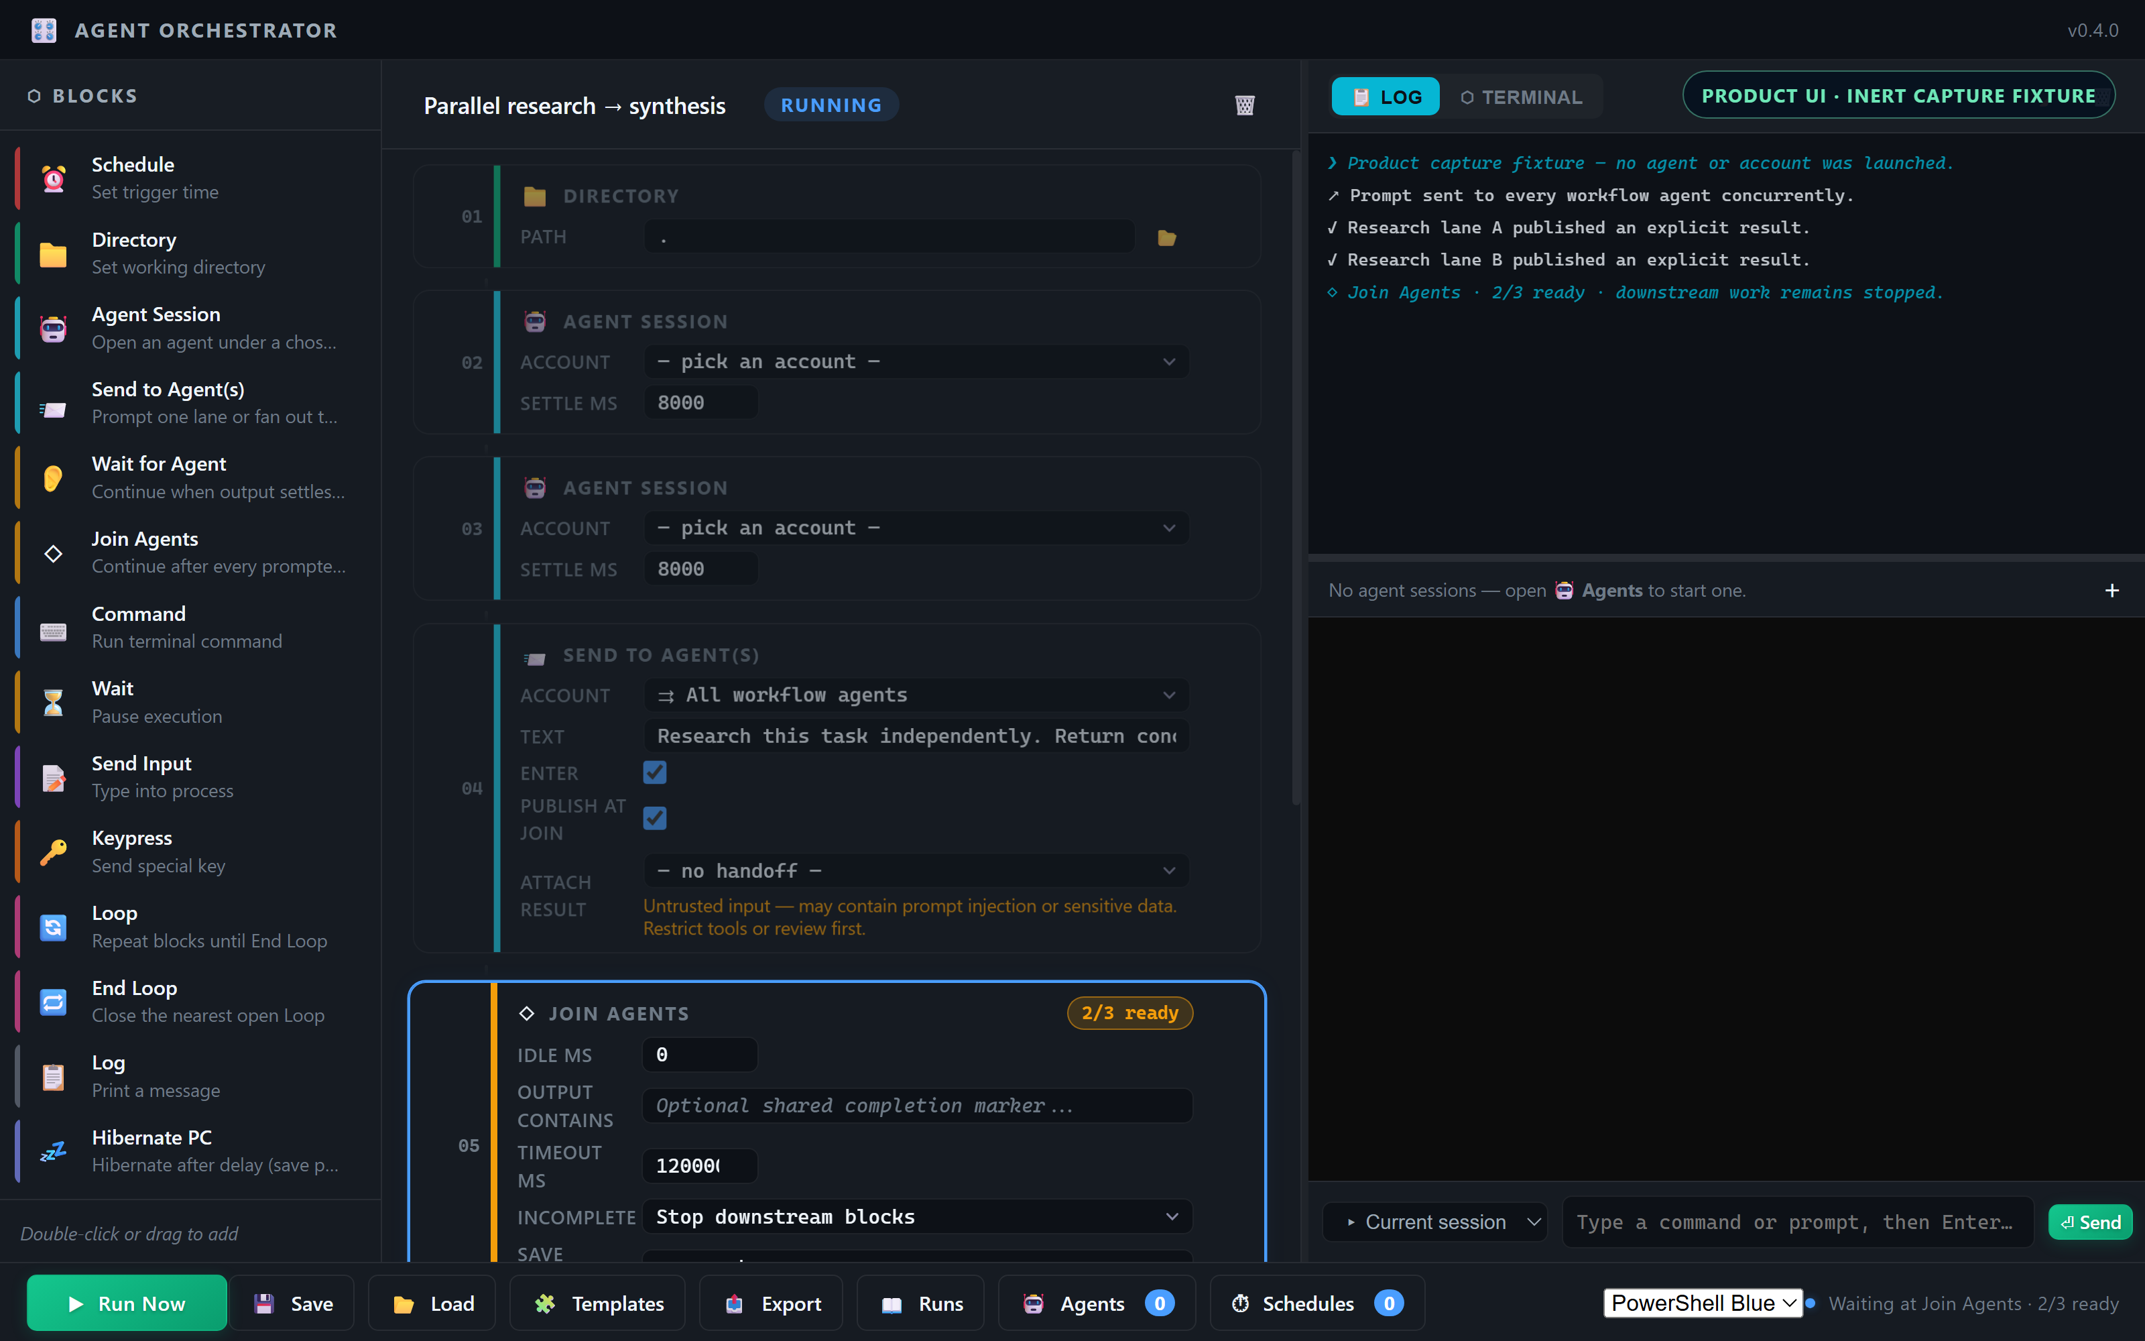Click the OUTPUT CONTAINS marker field
The height and width of the screenshot is (1341, 2145).
pyautogui.click(x=916, y=1106)
